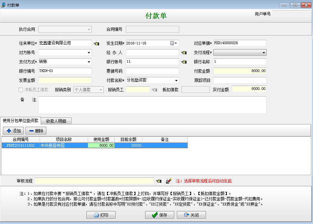
Task: Switch to the 收款人明细 tab
Action: point(56,121)
